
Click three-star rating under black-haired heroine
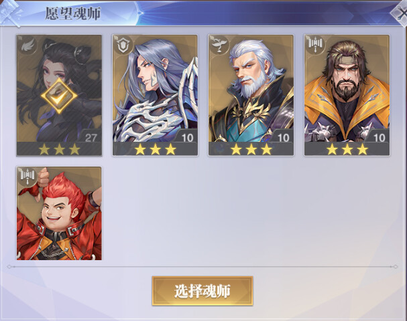pyautogui.click(x=59, y=149)
